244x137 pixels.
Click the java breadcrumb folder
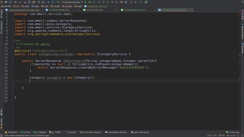35,6
